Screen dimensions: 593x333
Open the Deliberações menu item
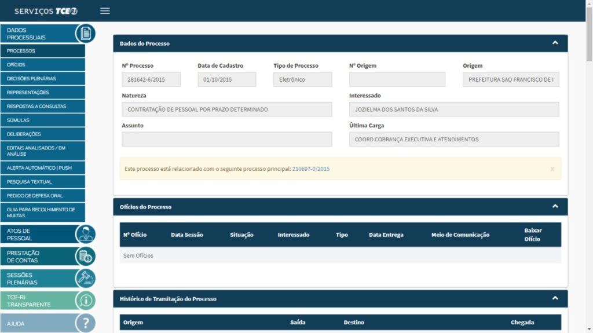[43, 134]
